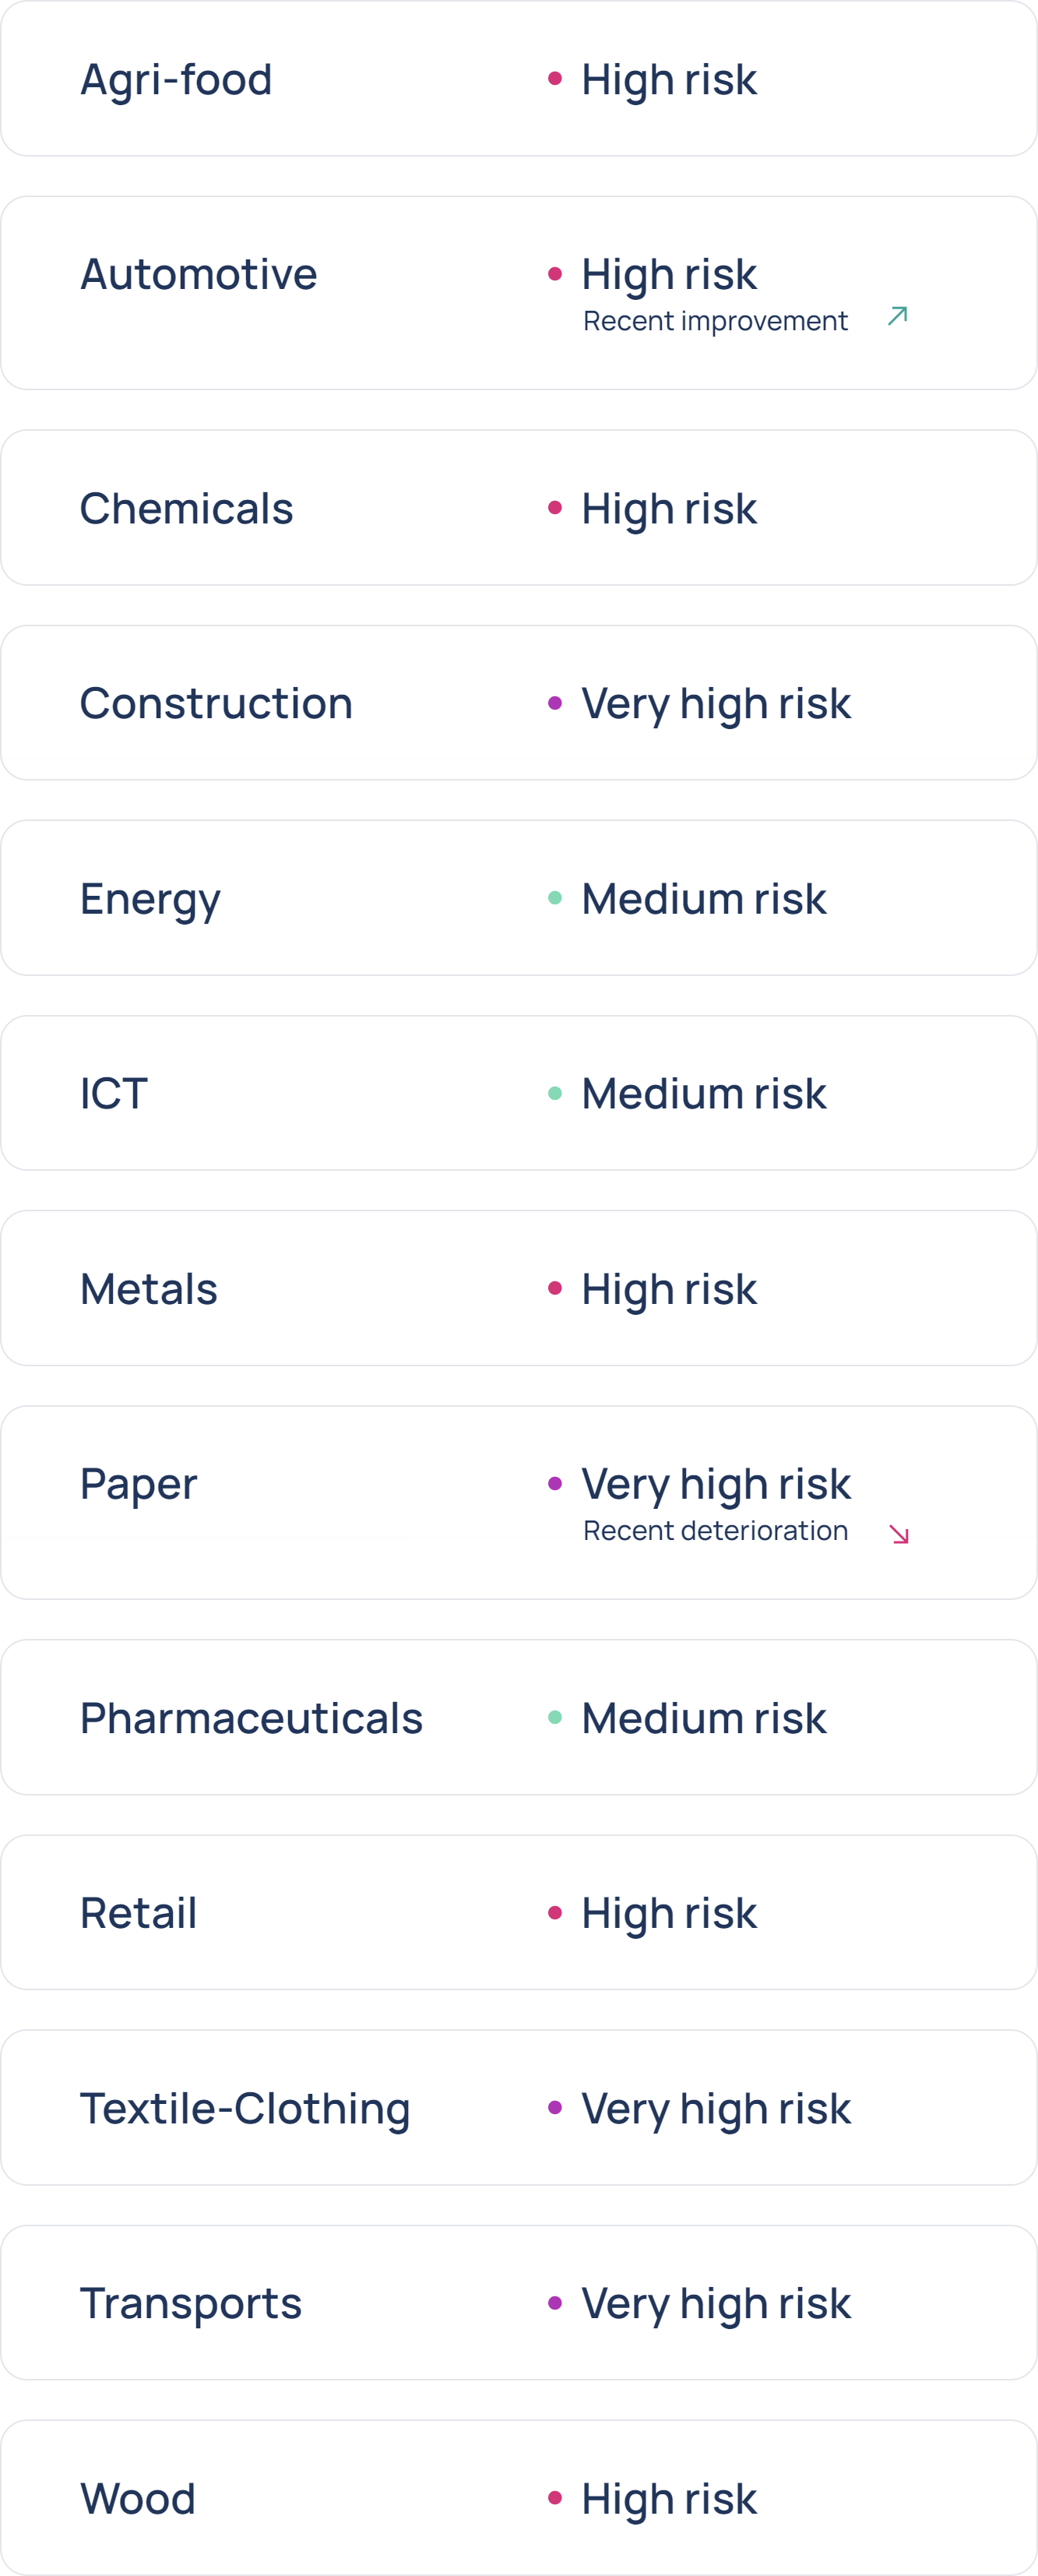The image size is (1038, 2576).
Task: Click the Construction "Very high risk" label
Action: pyautogui.click(x=716, y=703)
